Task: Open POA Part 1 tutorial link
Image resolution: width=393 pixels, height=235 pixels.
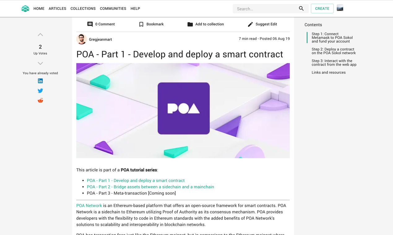Action: coord(136,181)
